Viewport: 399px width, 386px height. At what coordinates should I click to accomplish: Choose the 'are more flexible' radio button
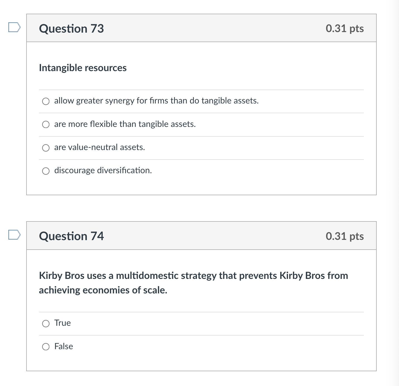(x=46, y=124)
